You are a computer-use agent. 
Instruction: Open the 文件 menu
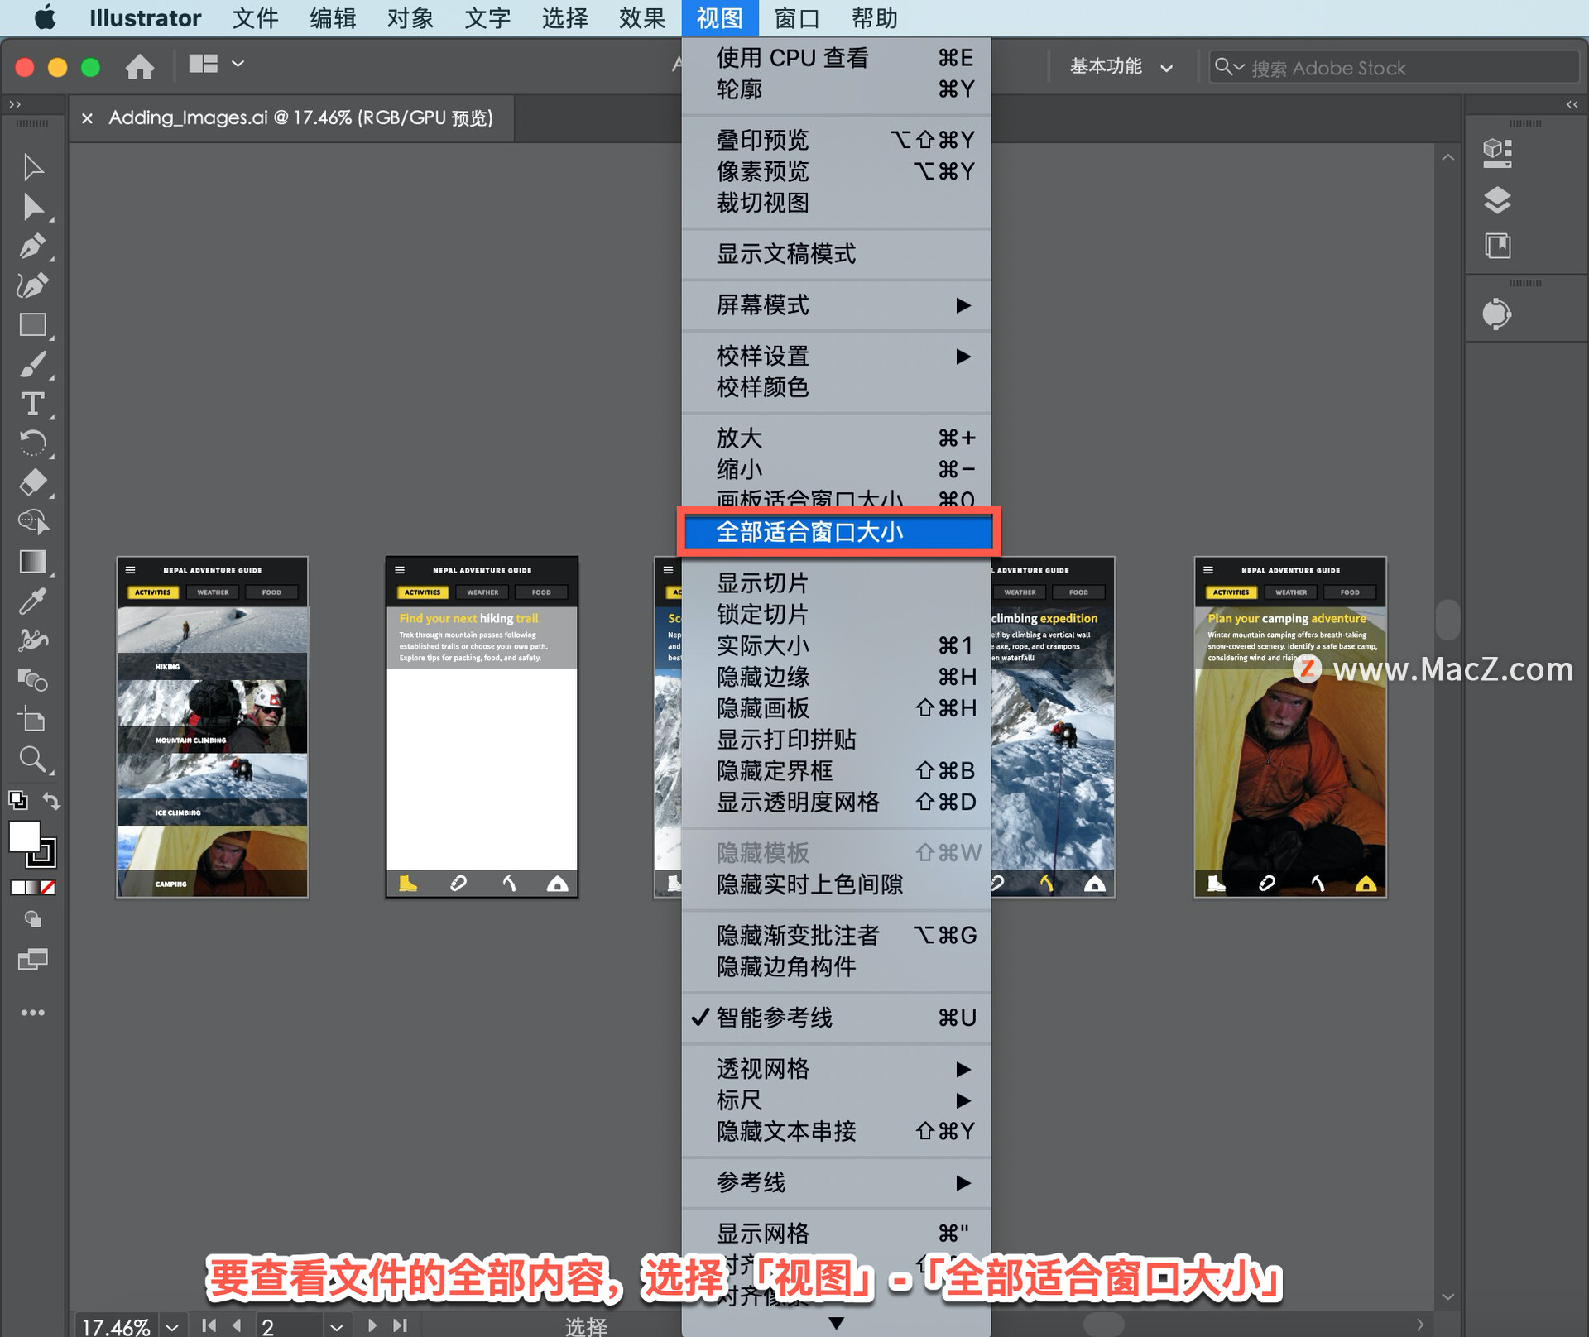tap(255, 17)
